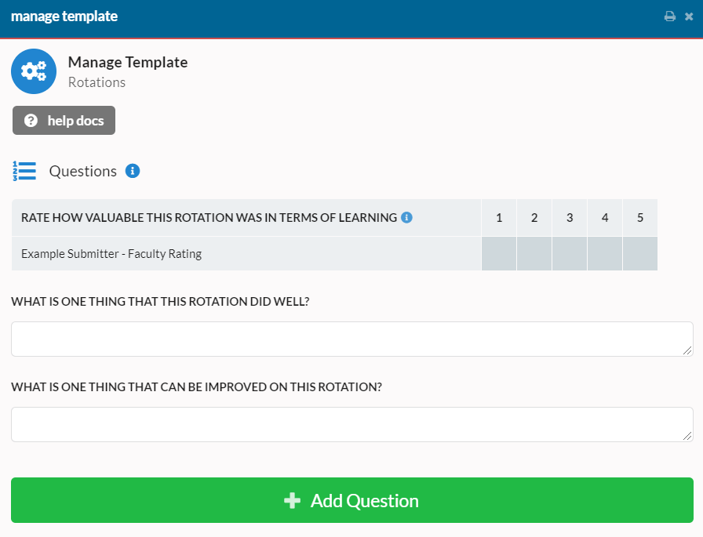The height and width of the screenshot is (537, 703).
Task: Click the Rotations subtitle under Manage Template
Action: [x=97, y=82]
